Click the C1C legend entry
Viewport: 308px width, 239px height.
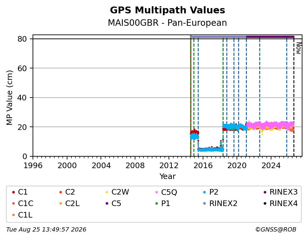pyautogui.click(x=22, y=204)
